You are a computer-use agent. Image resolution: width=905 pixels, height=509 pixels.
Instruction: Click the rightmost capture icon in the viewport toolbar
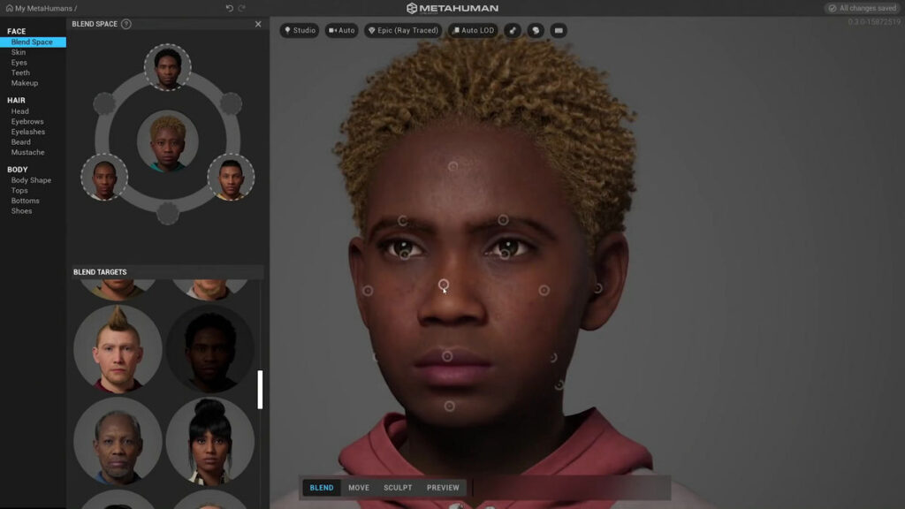pyautogui.click(x=558, y=29)
